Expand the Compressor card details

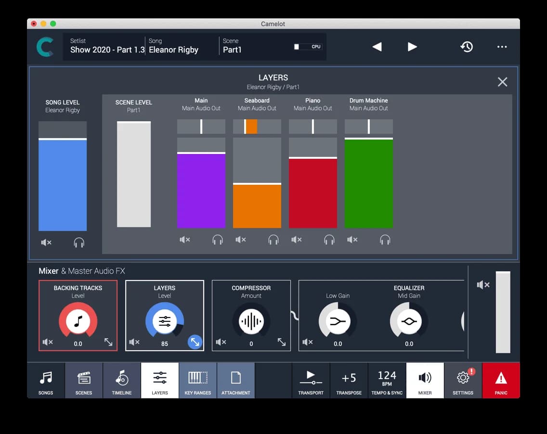point(282,342)
